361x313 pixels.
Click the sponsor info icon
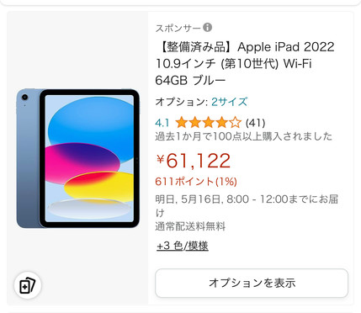[207, 28]
